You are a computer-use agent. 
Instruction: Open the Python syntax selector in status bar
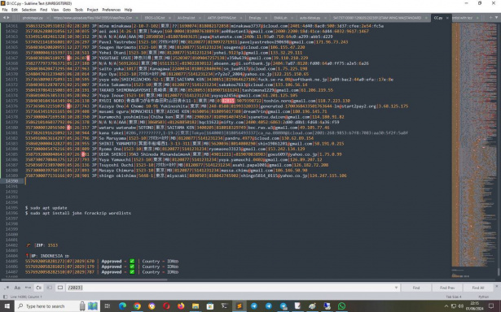(483, 297)
